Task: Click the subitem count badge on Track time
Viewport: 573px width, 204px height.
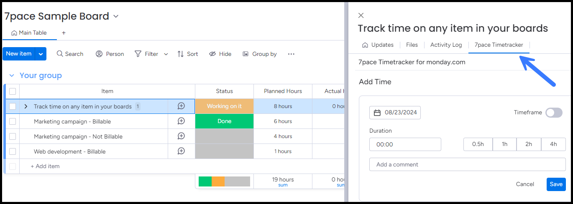Action: coord(138,106)
